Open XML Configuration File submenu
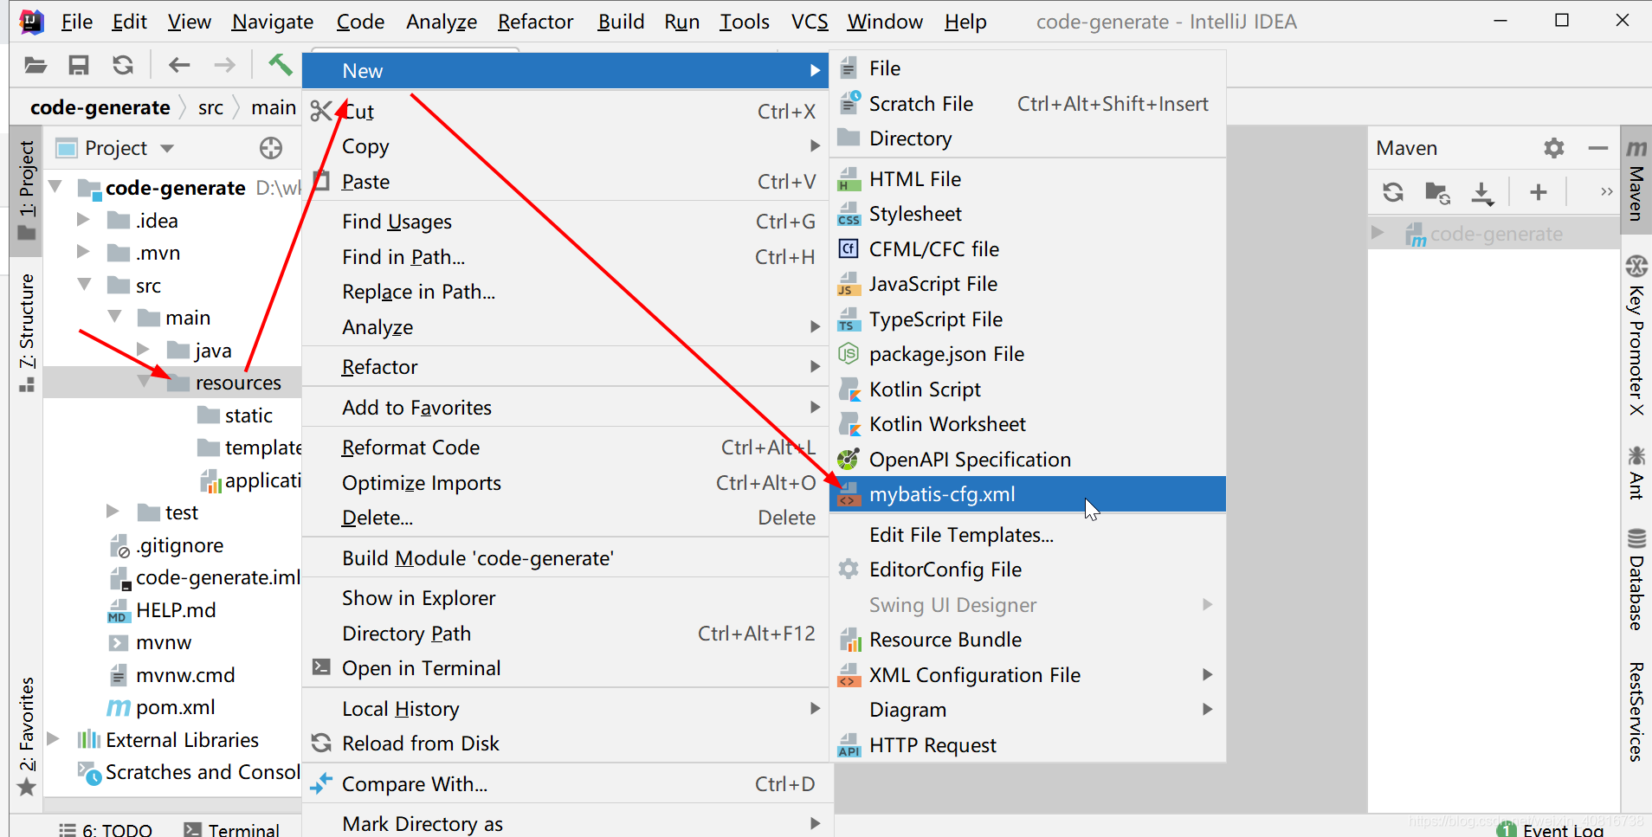Screen dimensions: 1652x837 click(x=1028, y=675)
